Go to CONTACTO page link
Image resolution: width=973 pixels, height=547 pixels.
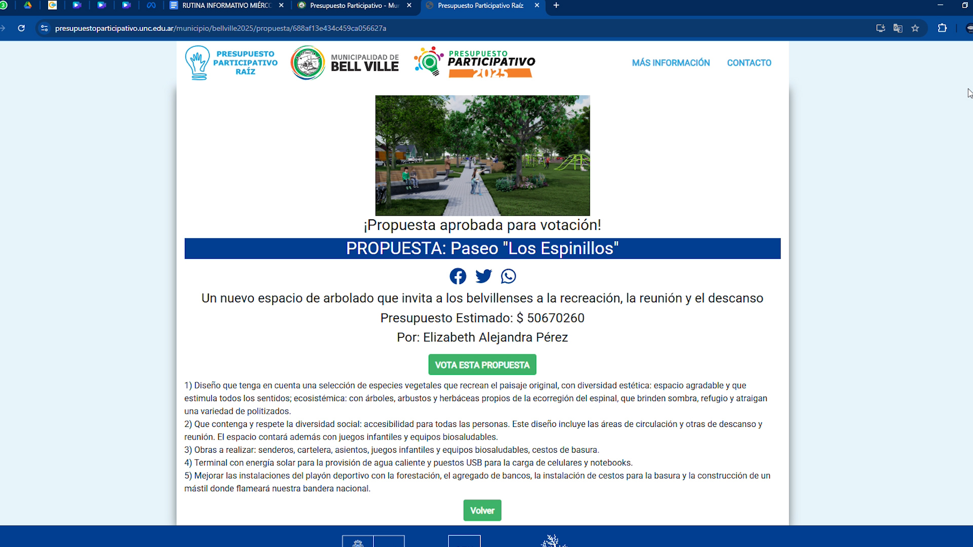(x=749, y=63)
